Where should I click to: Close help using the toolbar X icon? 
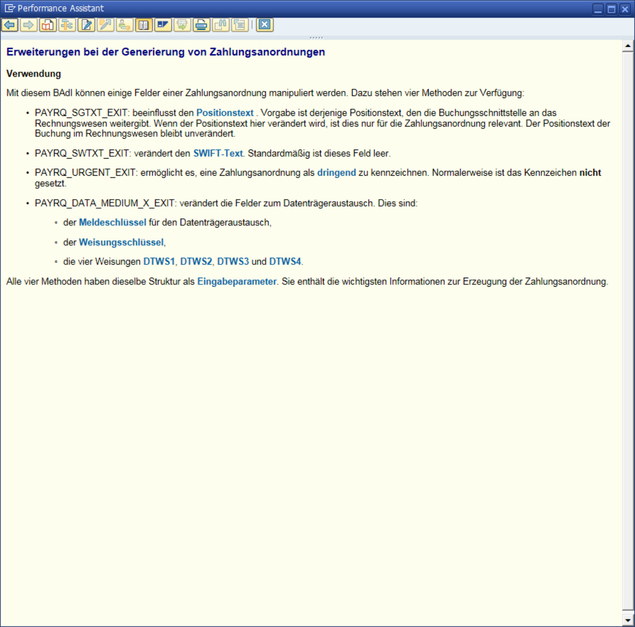pyautogui.click(x=265, y=25)
